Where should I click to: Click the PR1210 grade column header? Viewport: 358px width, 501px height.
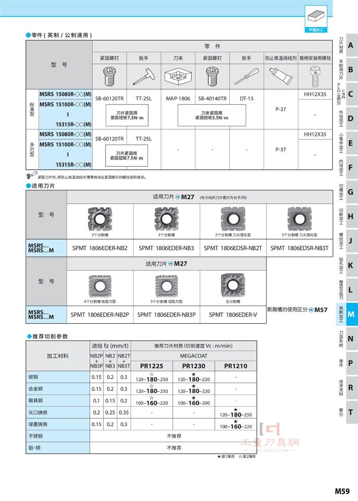(236, 366)
